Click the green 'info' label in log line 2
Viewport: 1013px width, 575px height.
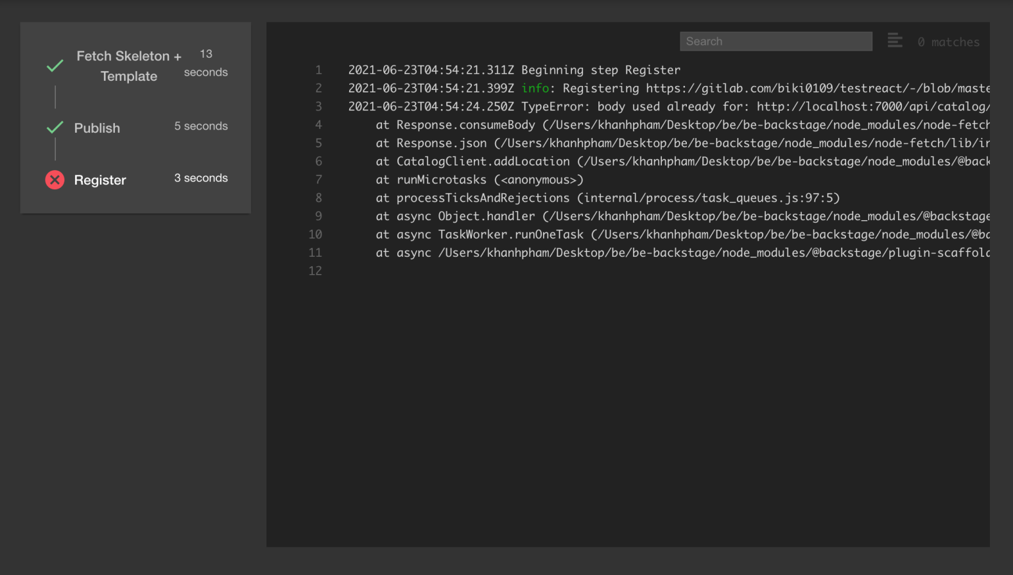[535, 88]
